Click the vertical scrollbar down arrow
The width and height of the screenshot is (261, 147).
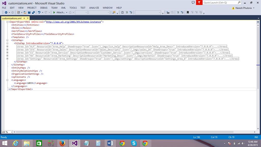pyautogui.click(x=258, y=129)
